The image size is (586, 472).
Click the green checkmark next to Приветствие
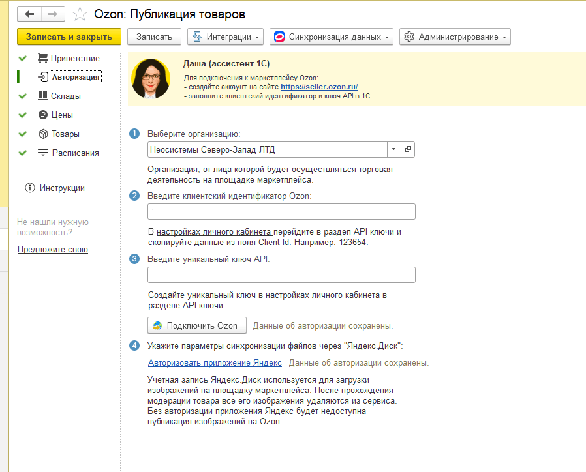pos(23,58)
